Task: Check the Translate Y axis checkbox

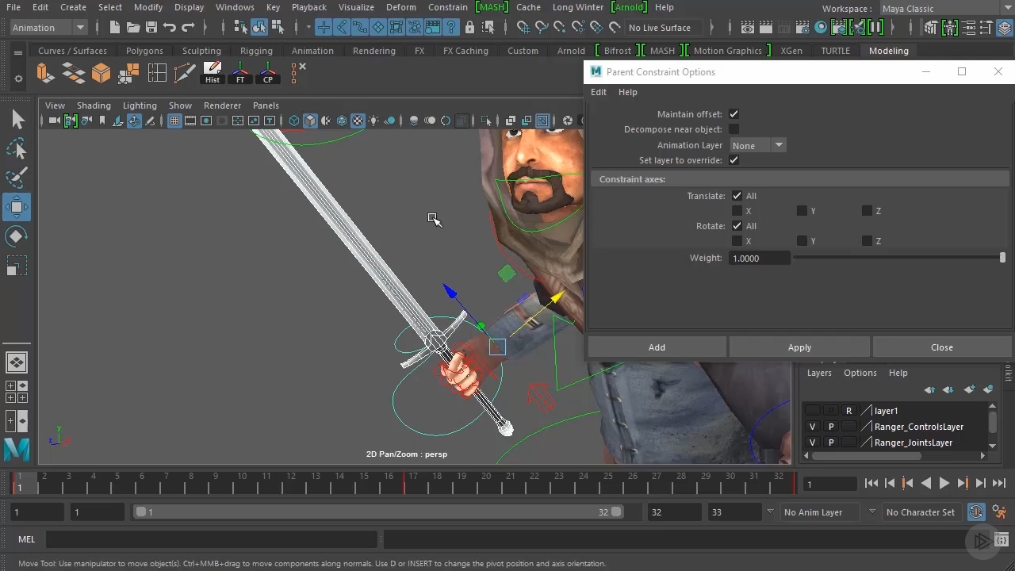Action: (802, 211)
